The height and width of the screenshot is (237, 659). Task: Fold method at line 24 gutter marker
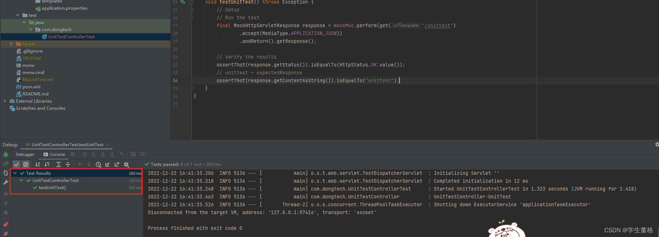tap(192, 2)
